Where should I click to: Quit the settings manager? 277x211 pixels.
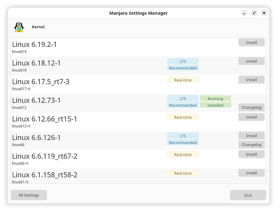[x=248, y=195]
